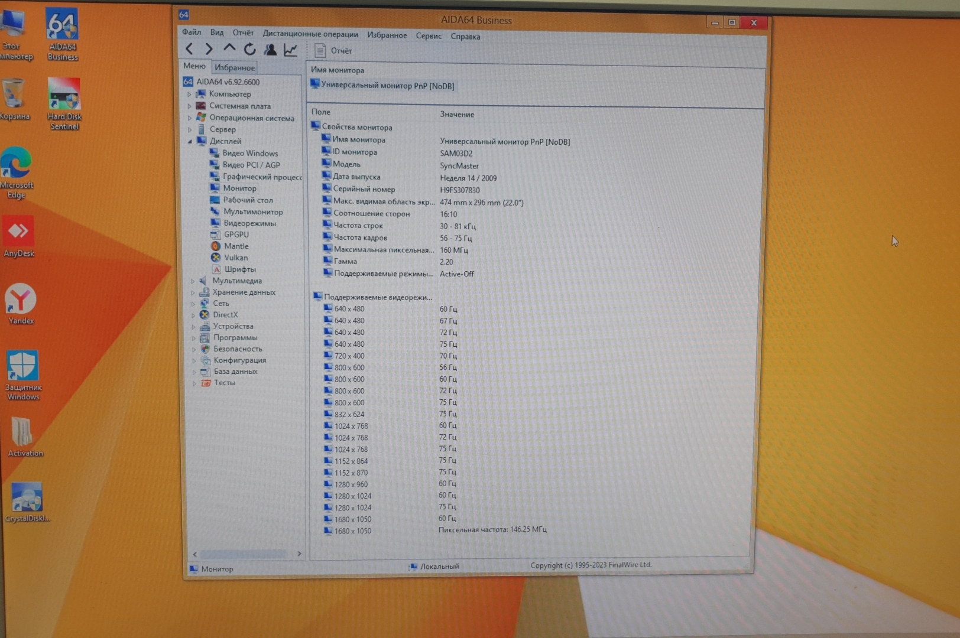960x638 pixels.
Task: Open the Вид menu
Action: (217, 33)
